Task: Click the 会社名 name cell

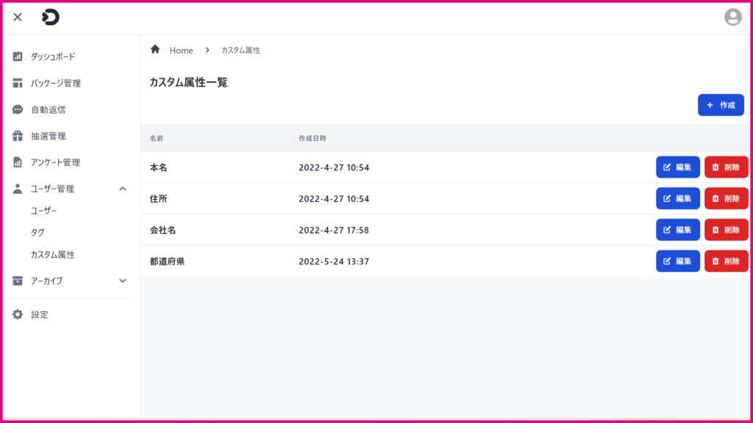Action: pyautogui.click(x=163, y=230)
